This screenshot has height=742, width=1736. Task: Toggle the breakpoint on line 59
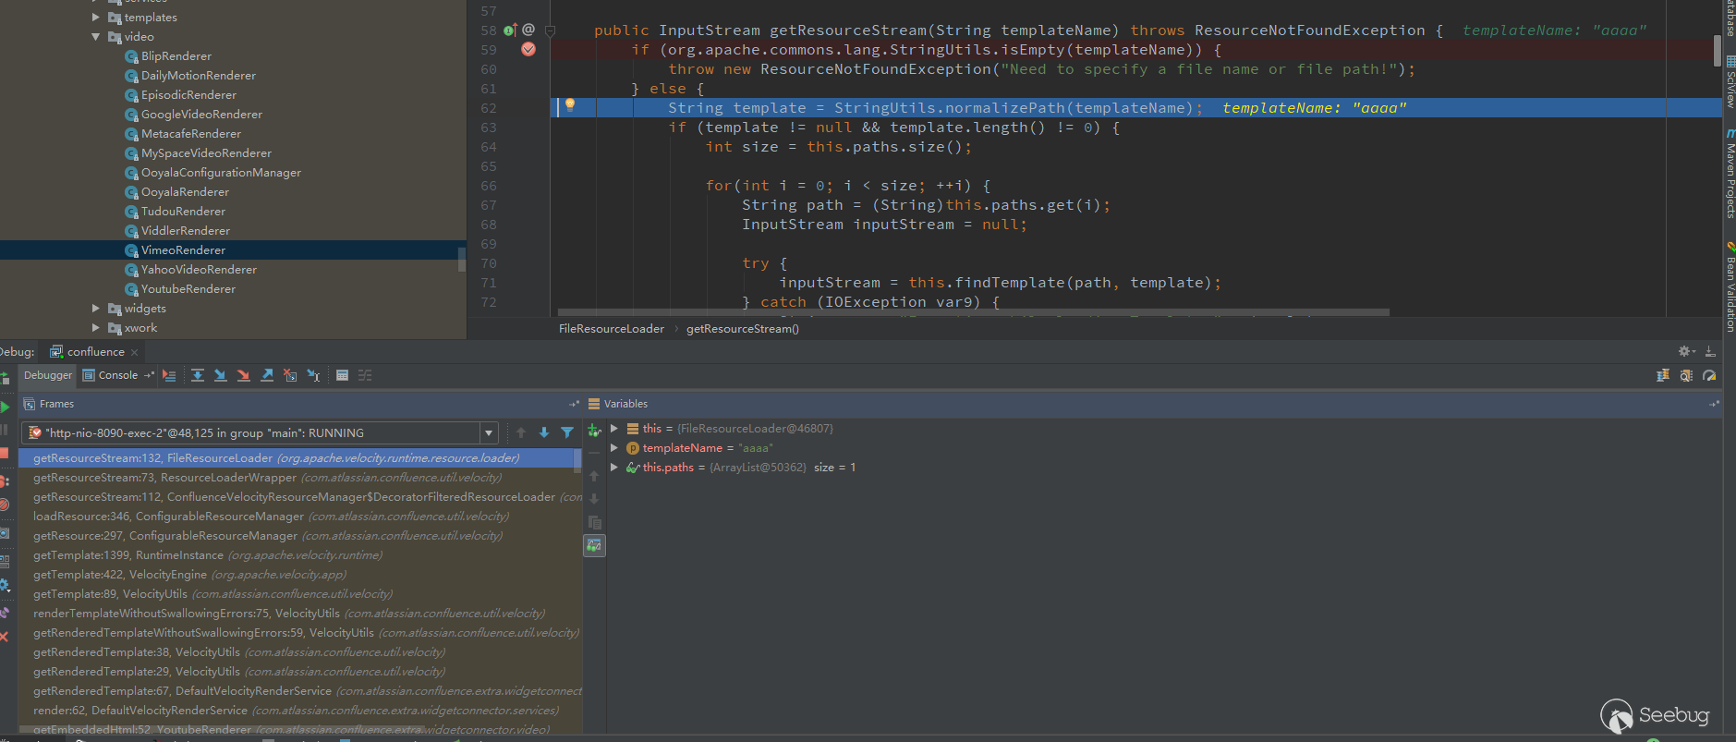(528, 50)
